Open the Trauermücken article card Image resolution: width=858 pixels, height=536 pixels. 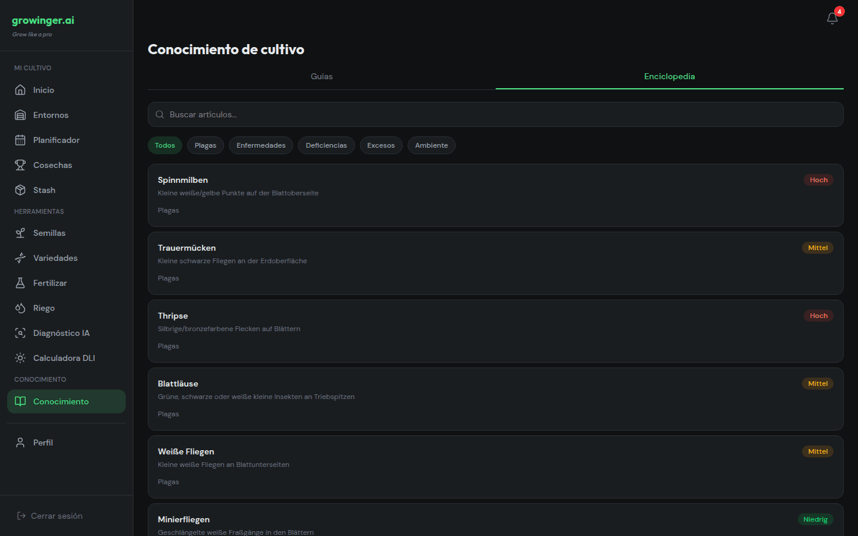pos(496,263)
